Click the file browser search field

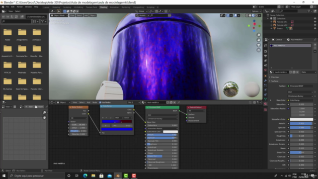[16, 21]
